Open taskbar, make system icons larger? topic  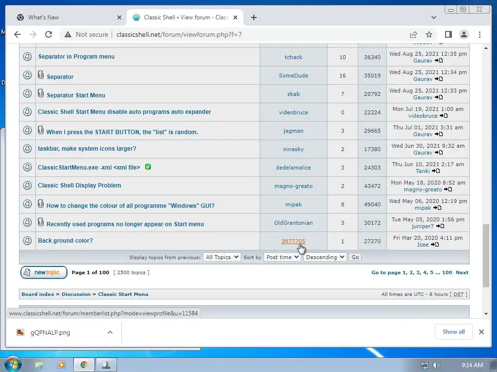pyautogui.click(x=87, y=148)
